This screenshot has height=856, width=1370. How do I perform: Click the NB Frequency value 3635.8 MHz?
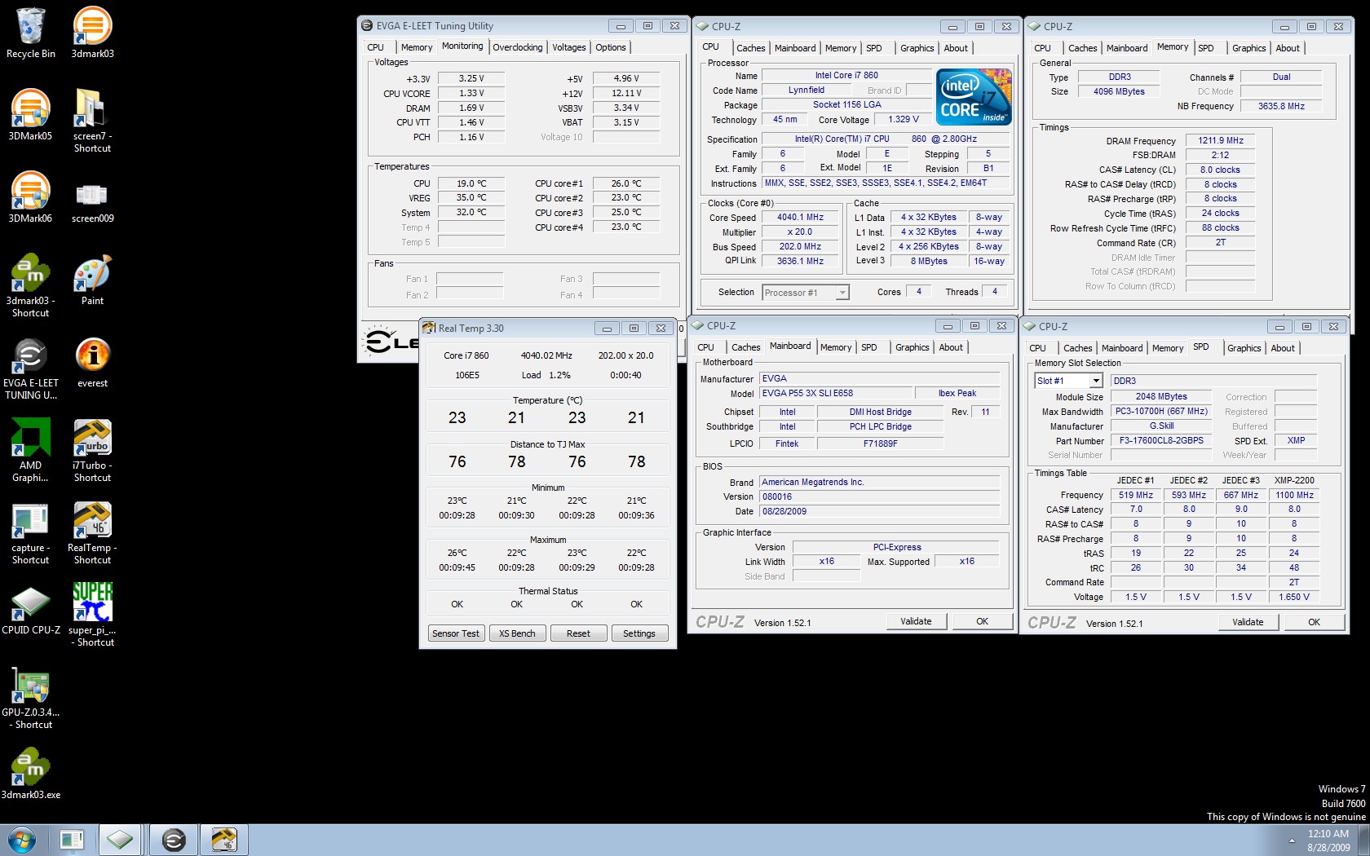pyautogui.click(x=1281, y=106)
